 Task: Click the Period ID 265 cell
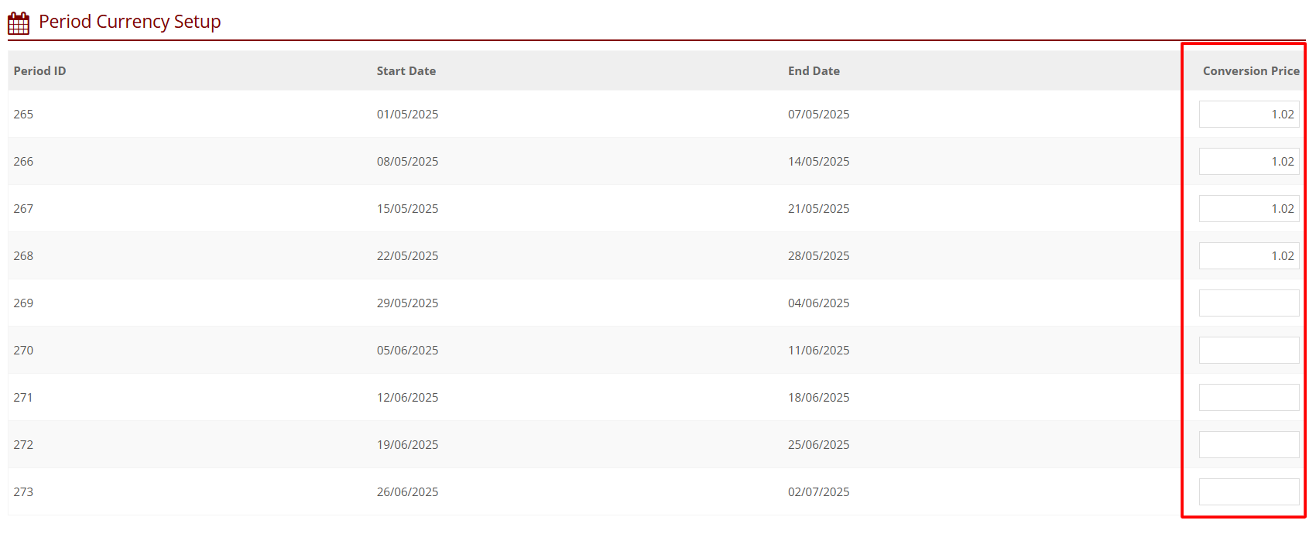(23, 115)
